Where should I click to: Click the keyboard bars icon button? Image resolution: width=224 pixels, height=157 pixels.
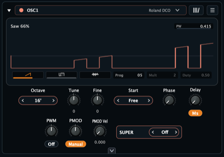point(196,10)
